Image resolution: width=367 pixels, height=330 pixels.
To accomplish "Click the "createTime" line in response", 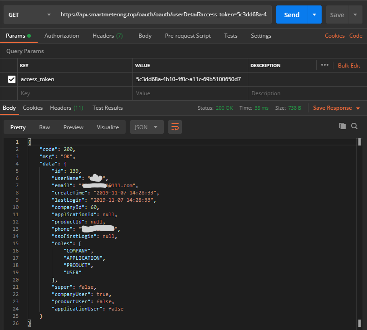I will pos(105,193).
